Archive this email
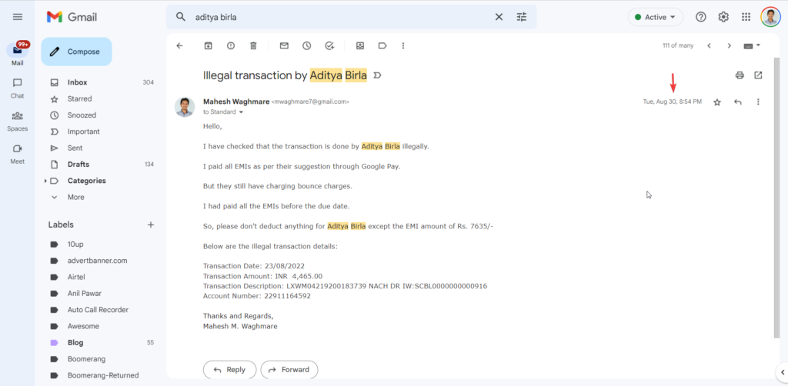The image size is (788, 386). pos(208,45)
